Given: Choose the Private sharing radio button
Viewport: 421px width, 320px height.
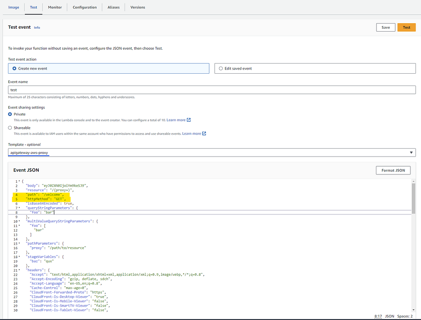Looking at the screenshot, I should tap(10, 114).
